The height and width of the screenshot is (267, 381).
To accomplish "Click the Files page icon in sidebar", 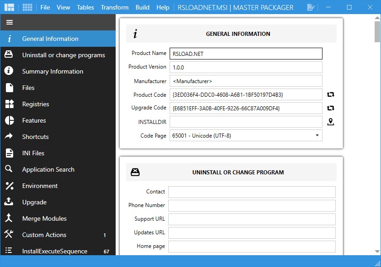I will click(10, 88).
